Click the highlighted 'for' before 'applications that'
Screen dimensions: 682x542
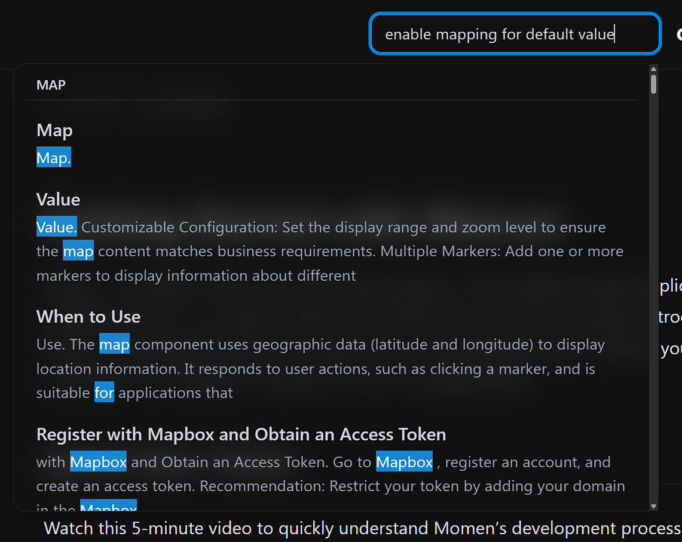[x=104, y=393]
